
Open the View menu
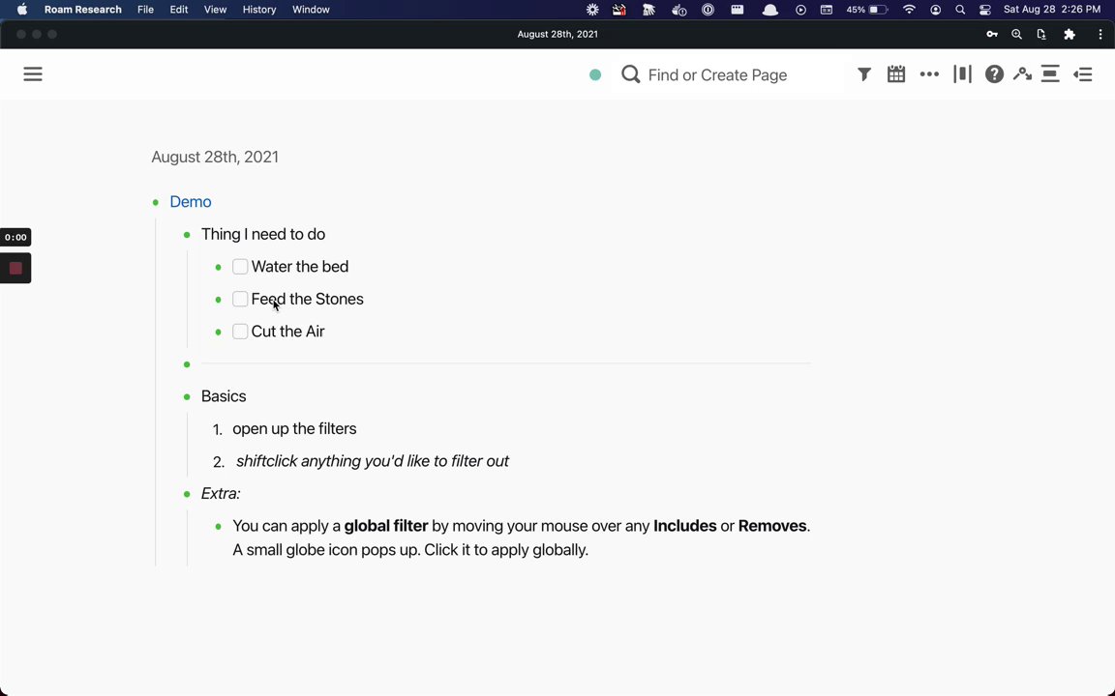click(x=215, y=10)
